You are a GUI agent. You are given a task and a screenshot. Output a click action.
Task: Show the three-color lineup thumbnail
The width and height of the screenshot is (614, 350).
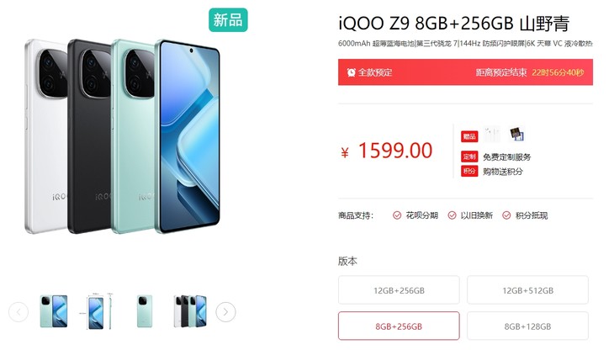pyautogui.click(x=190, y=311)
